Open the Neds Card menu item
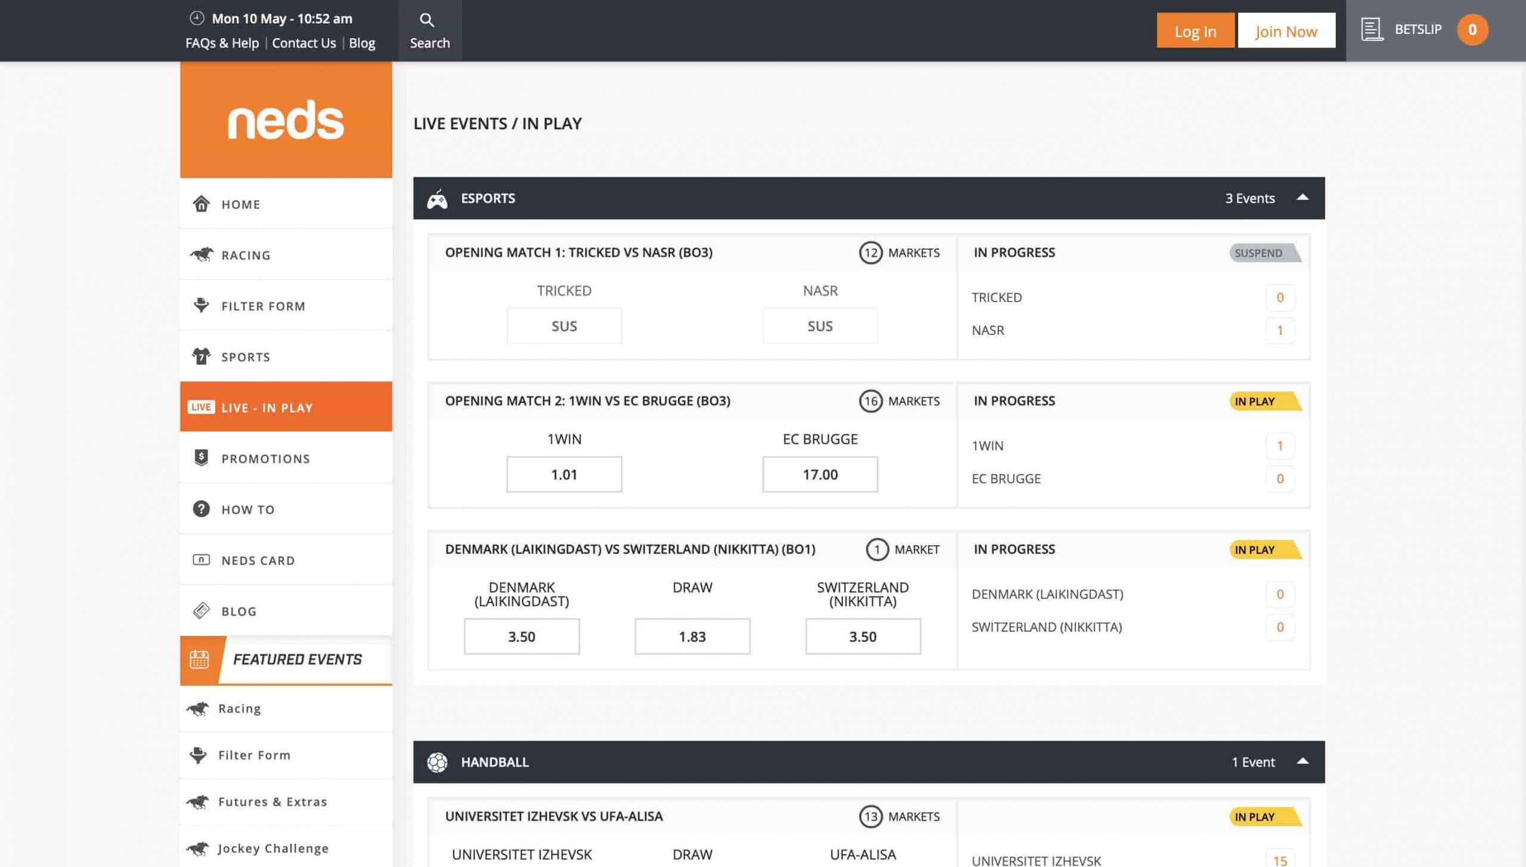1526x867 pixels. [x=286, y=560]
